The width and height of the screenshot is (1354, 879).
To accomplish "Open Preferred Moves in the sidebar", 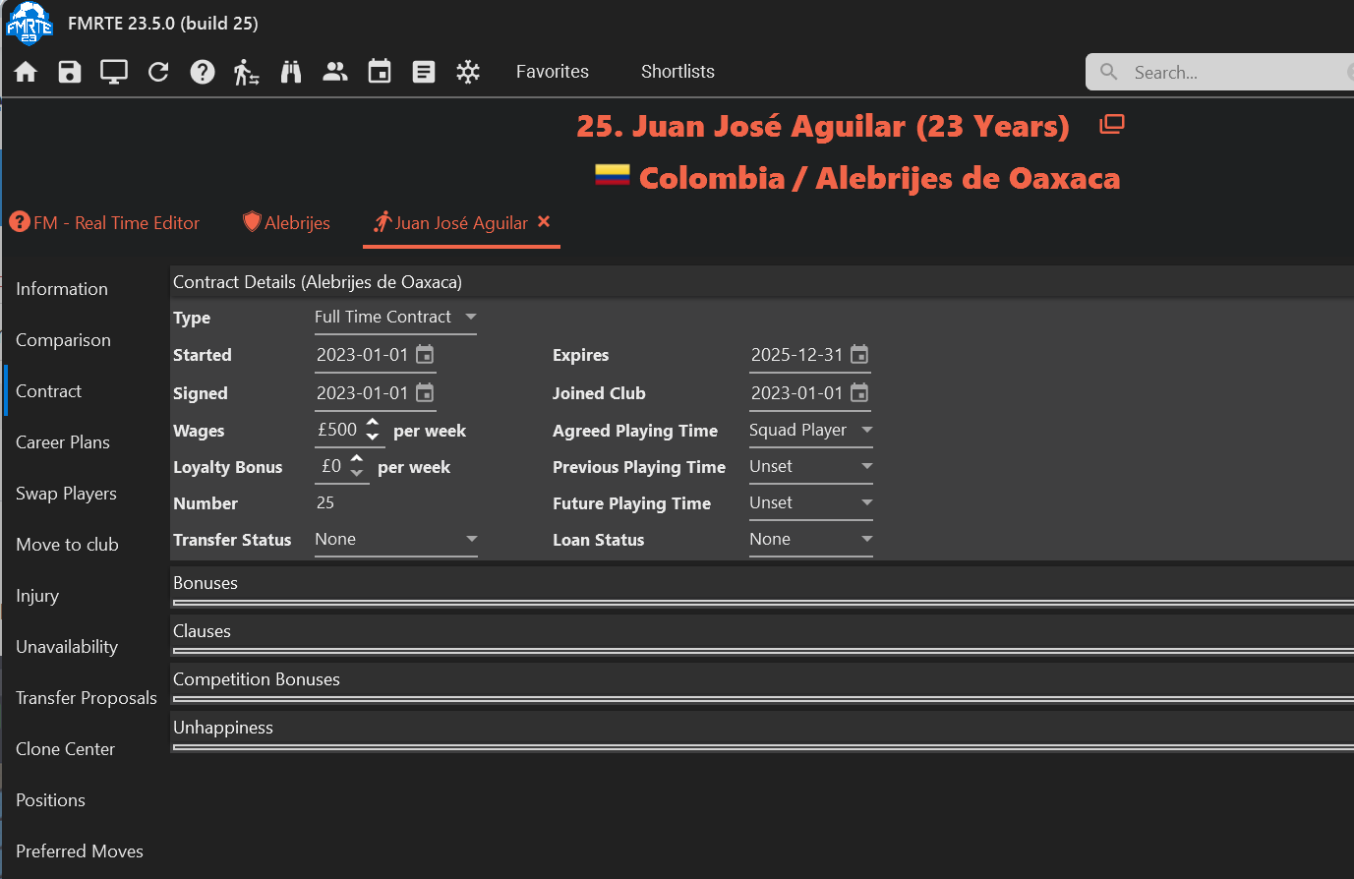I will pyautogui.click(x=80, y=851).
